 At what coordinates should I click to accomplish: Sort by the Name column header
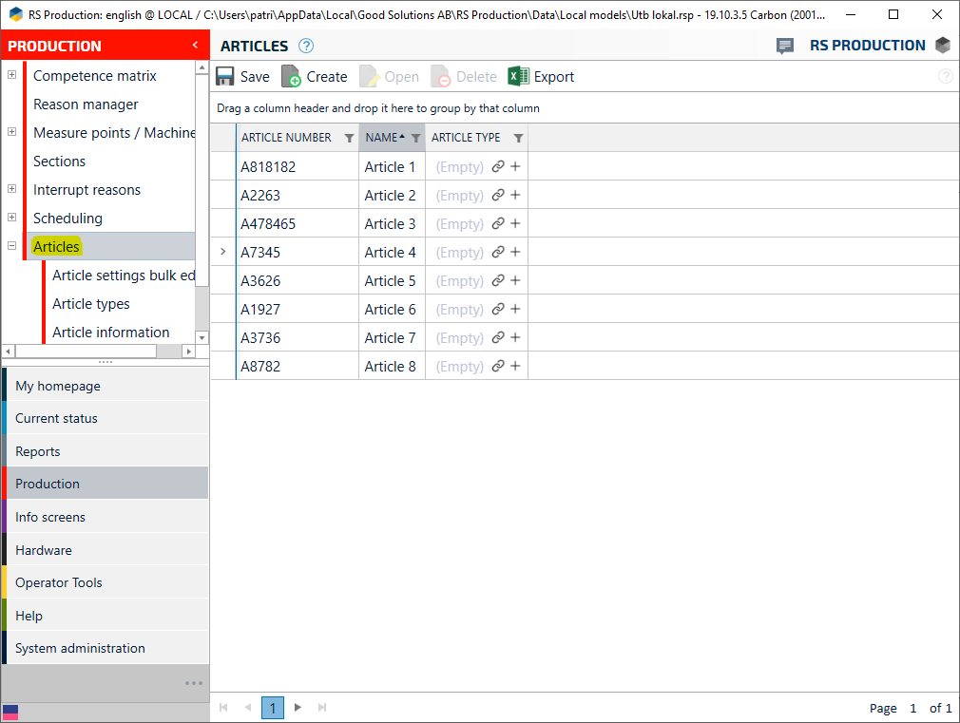pos(382,138)
